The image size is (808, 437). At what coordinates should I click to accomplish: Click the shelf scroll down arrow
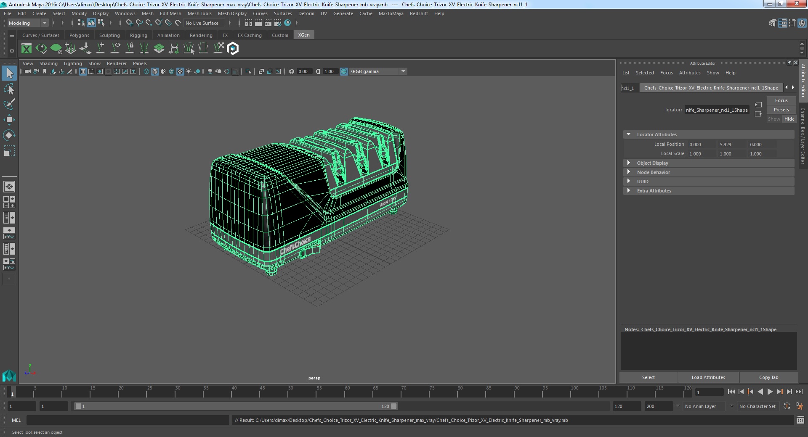click(802, 53)
